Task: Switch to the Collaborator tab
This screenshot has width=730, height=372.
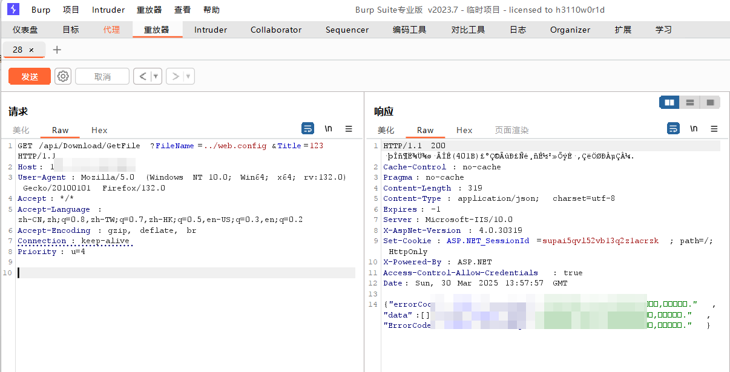Action: click(276, 30)
